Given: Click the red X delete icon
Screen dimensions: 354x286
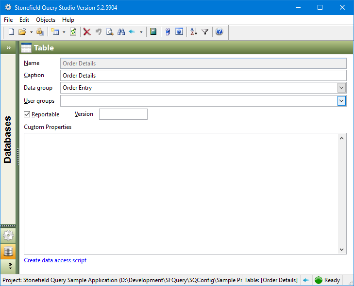Looking at the screenshot, I should [x=87, y=32].
